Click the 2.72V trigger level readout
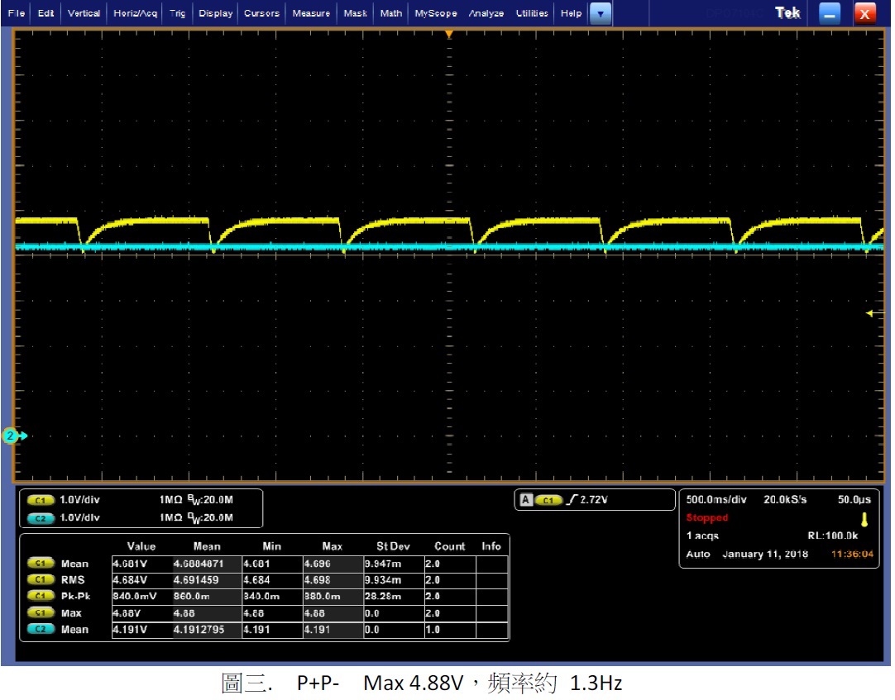Screen dimensions: 895x700 click(594, 500)
